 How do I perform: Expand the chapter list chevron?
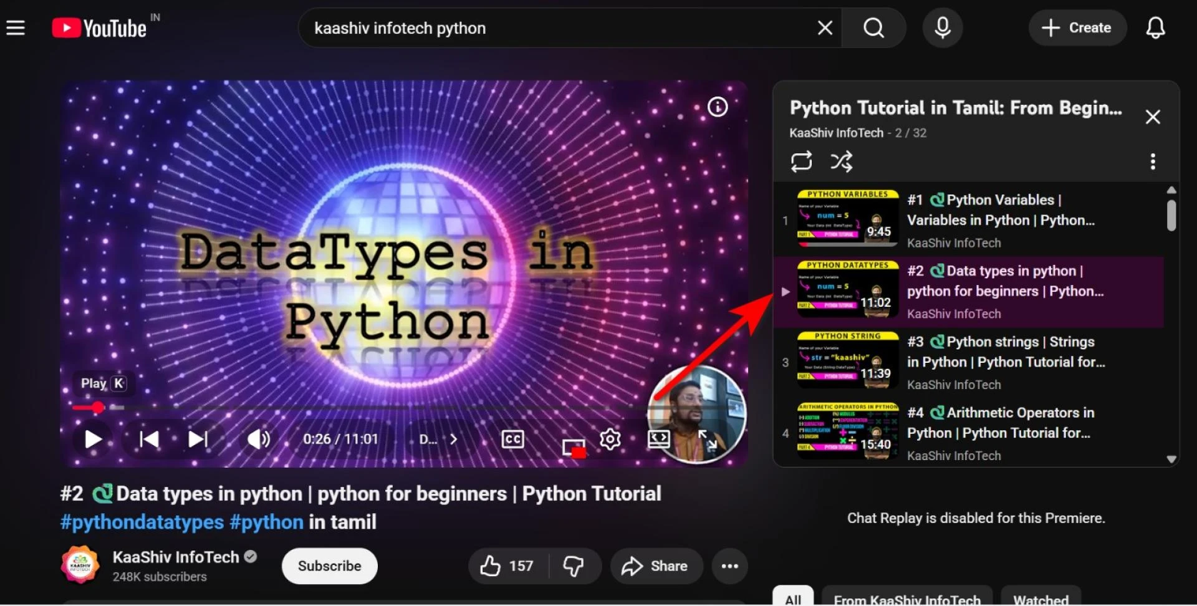(x=454, y=440)
